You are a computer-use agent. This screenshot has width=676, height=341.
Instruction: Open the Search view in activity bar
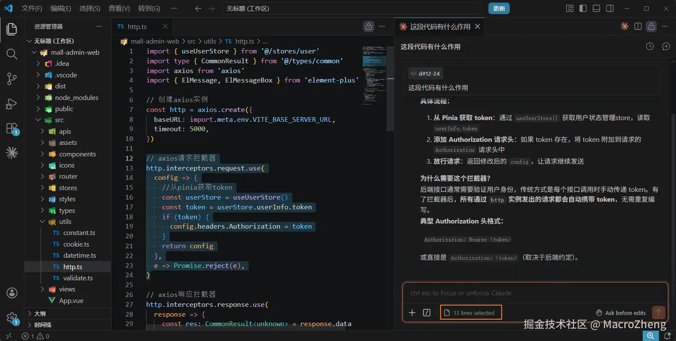click(x=12, y=54)
